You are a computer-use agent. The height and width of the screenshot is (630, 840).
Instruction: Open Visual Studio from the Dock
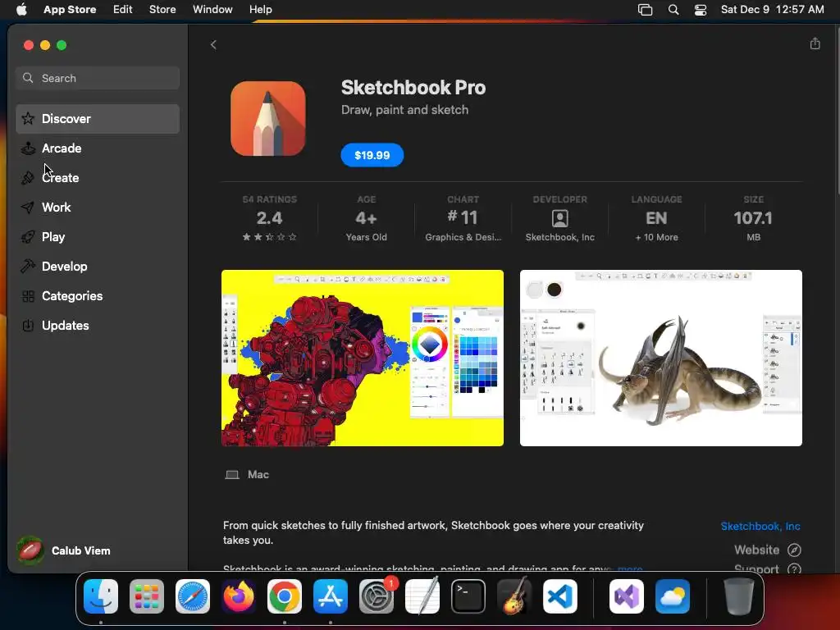(x=626, y=596)
